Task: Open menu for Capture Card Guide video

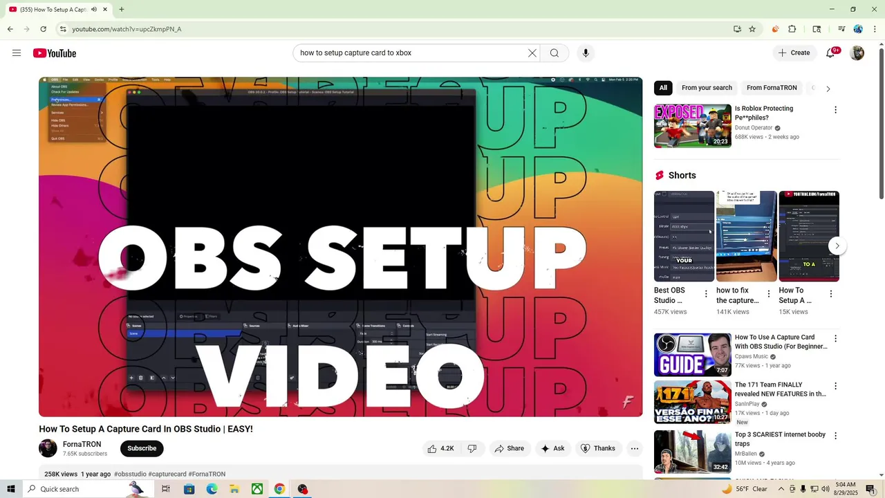Action: pyautogui.click(x=835, y=339)
